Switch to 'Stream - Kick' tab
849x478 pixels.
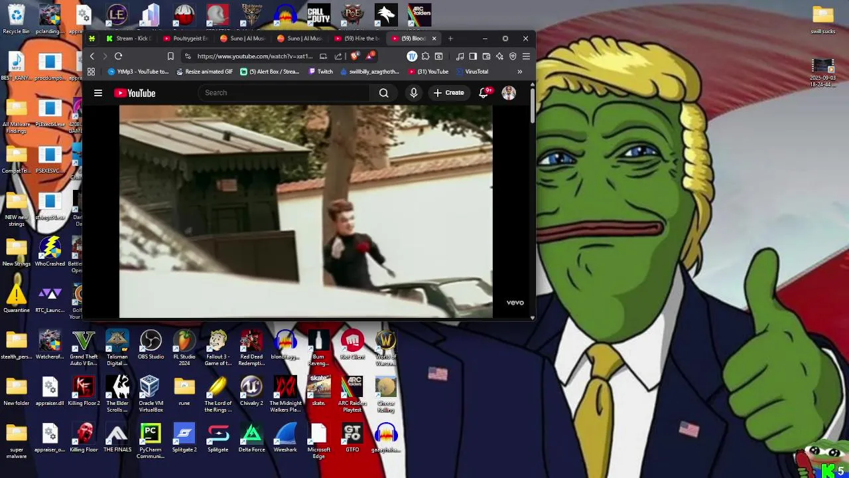(129, 39)
